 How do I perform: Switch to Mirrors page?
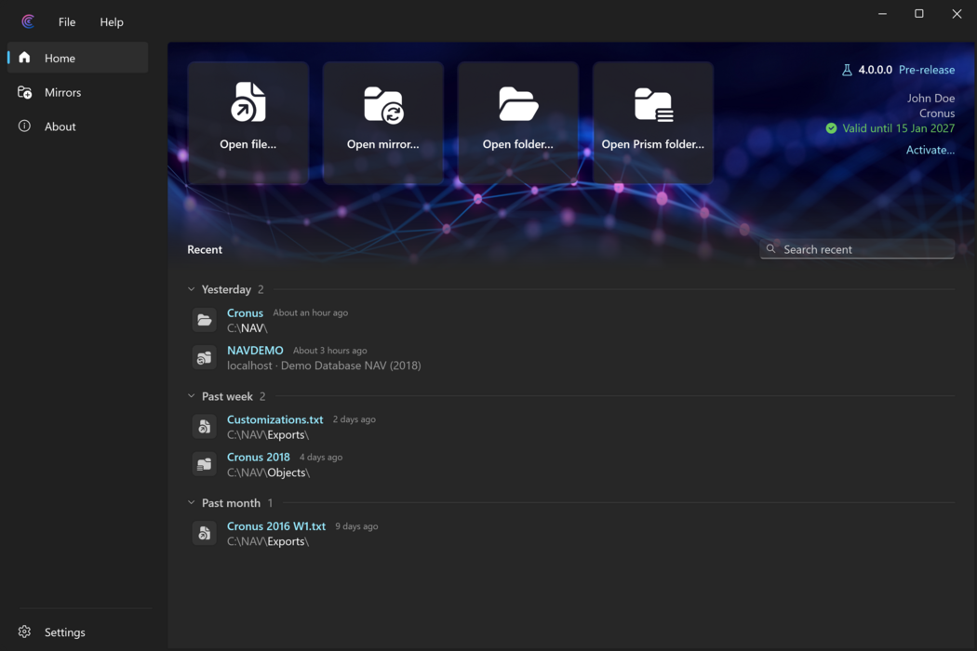pyautogui.click(x=78, y=92)
